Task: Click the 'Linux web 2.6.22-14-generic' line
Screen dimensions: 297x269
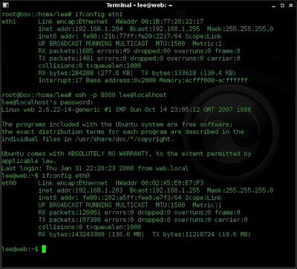Action: pyautogui.click(x=126, y=110)
